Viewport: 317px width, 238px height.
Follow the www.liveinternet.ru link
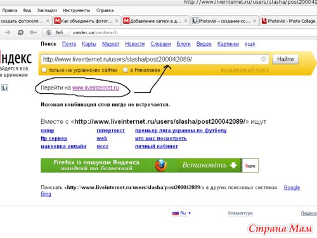96,88
